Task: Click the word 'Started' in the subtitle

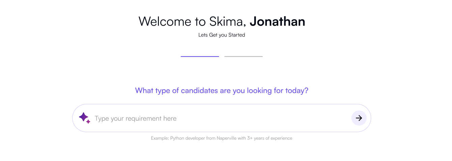Action: point(237,35)
